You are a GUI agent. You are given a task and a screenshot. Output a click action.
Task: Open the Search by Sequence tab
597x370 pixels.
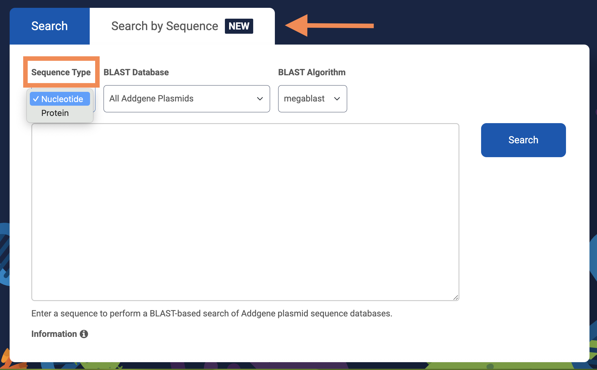click(x=165, y=26)
